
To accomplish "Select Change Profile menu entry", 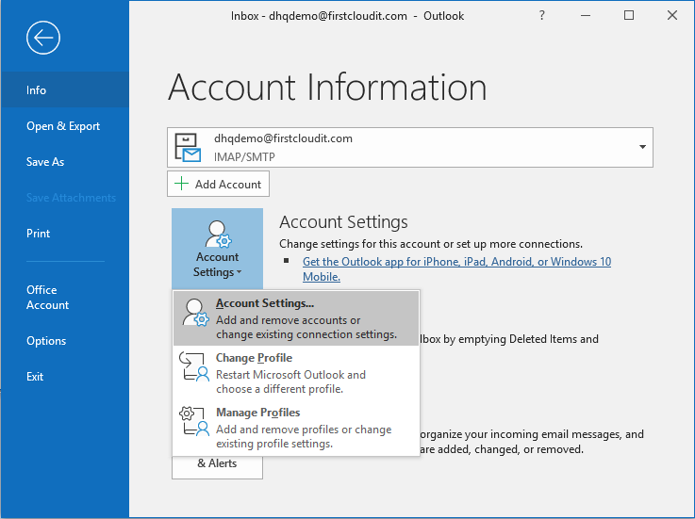I will click(296, 373).
